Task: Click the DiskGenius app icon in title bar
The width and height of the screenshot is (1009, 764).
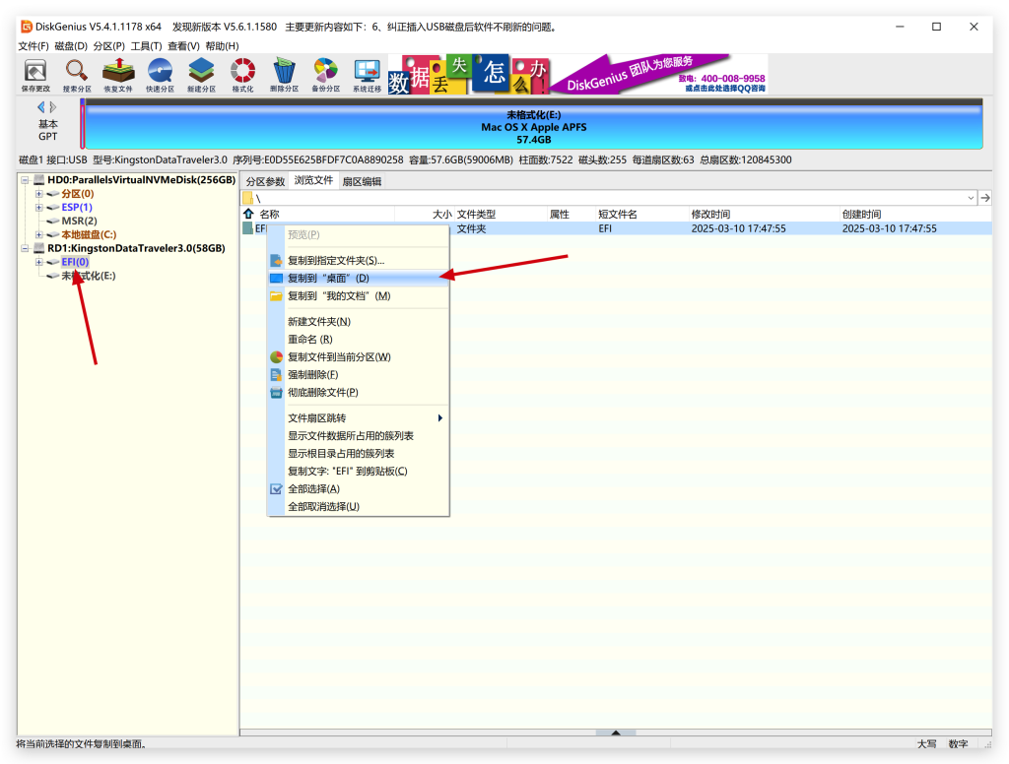Action: 27,27
